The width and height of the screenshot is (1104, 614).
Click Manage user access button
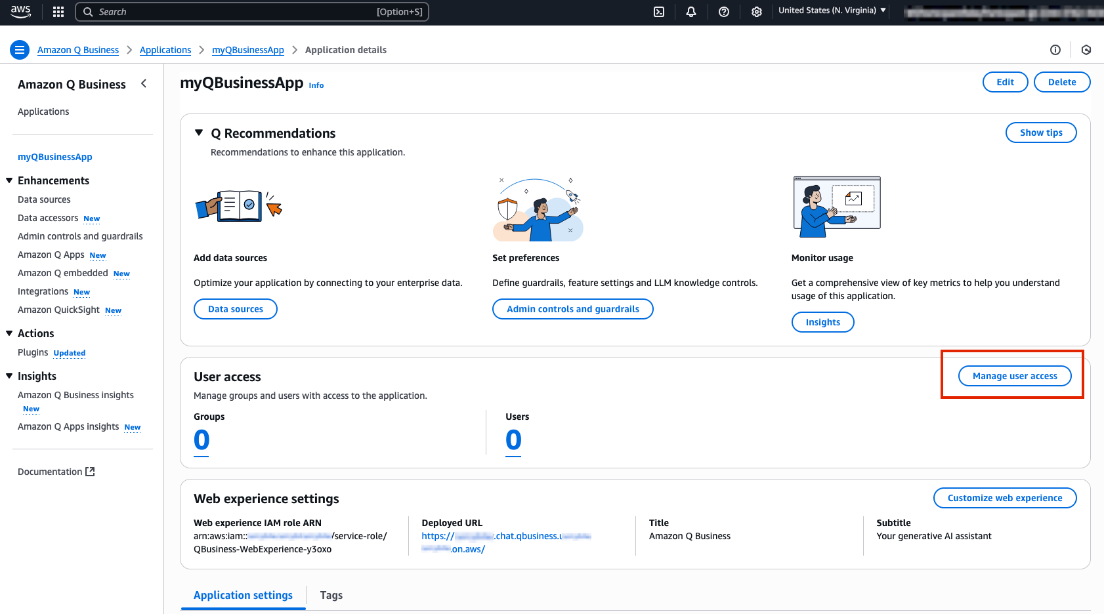pyautogui.click(x=1014, y=376)
